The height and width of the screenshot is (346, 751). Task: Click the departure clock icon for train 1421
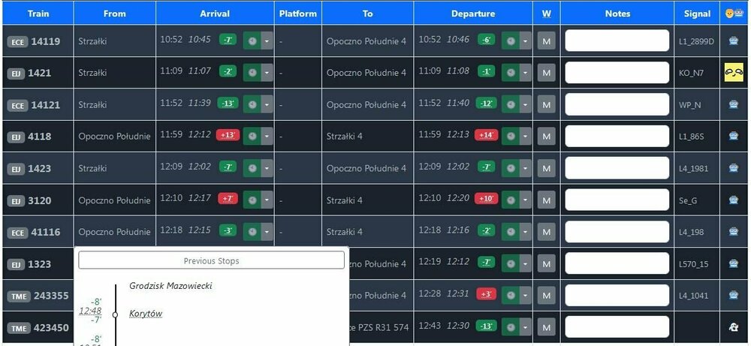pos(511,72)
